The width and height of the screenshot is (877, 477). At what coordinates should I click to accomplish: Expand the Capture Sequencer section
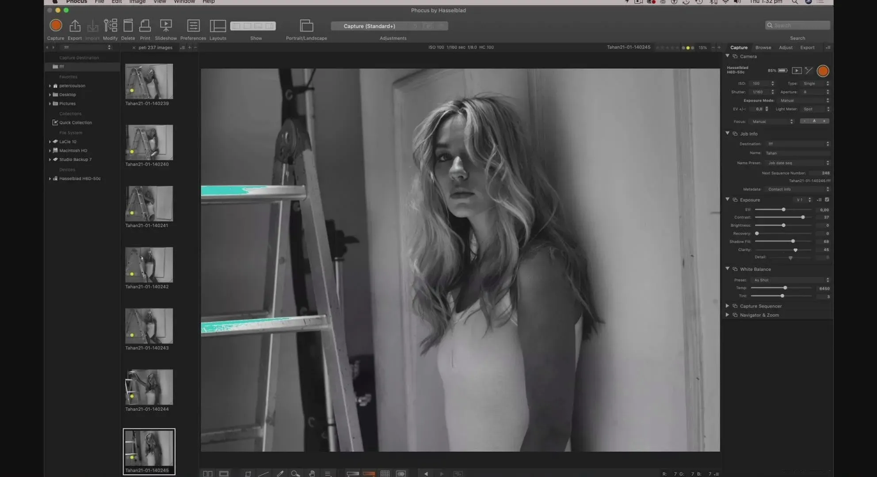click(x=728, y=306)
